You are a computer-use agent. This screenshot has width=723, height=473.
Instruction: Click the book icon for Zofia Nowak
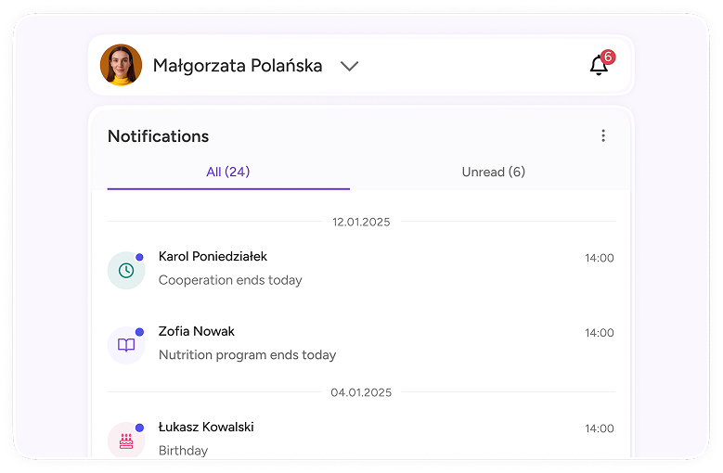coord(126,345)
